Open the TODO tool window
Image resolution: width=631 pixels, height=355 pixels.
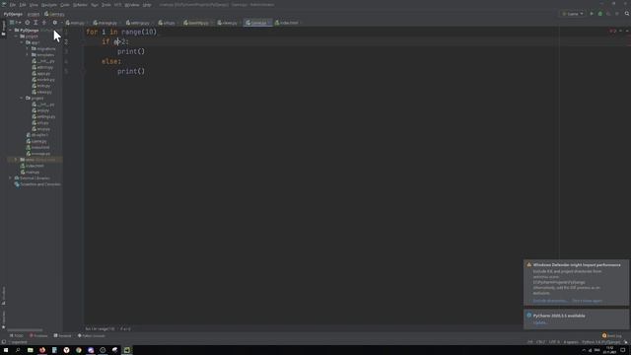pos(17,335)
